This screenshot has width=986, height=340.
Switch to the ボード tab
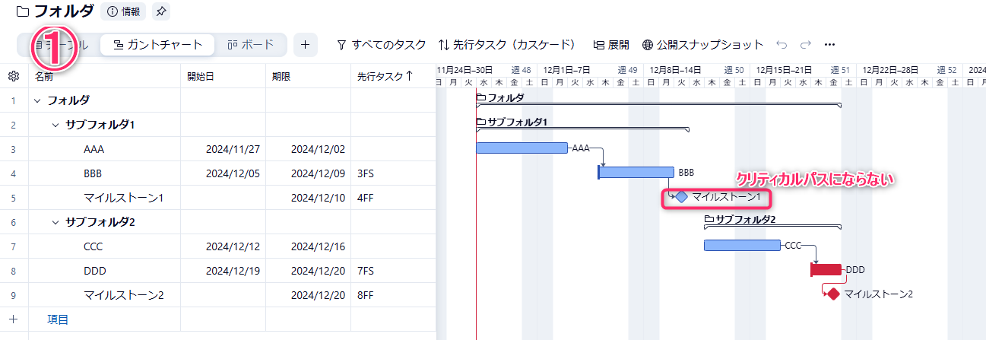pyautogui.click(x=251, y=45)
